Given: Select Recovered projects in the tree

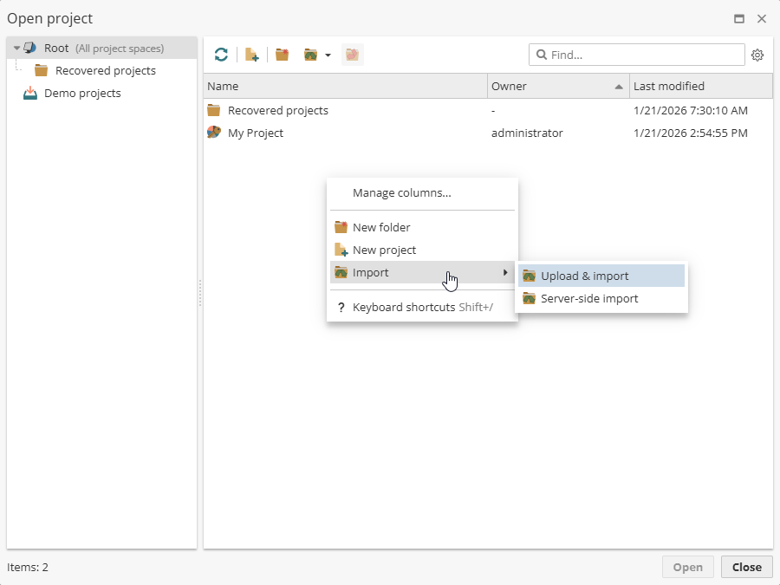Looking at the screenshot, I should tap(105, 71).
